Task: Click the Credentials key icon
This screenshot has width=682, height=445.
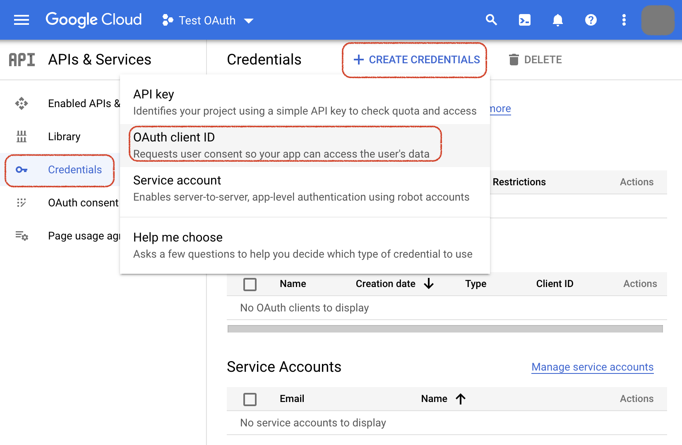Action: (22, 170)
